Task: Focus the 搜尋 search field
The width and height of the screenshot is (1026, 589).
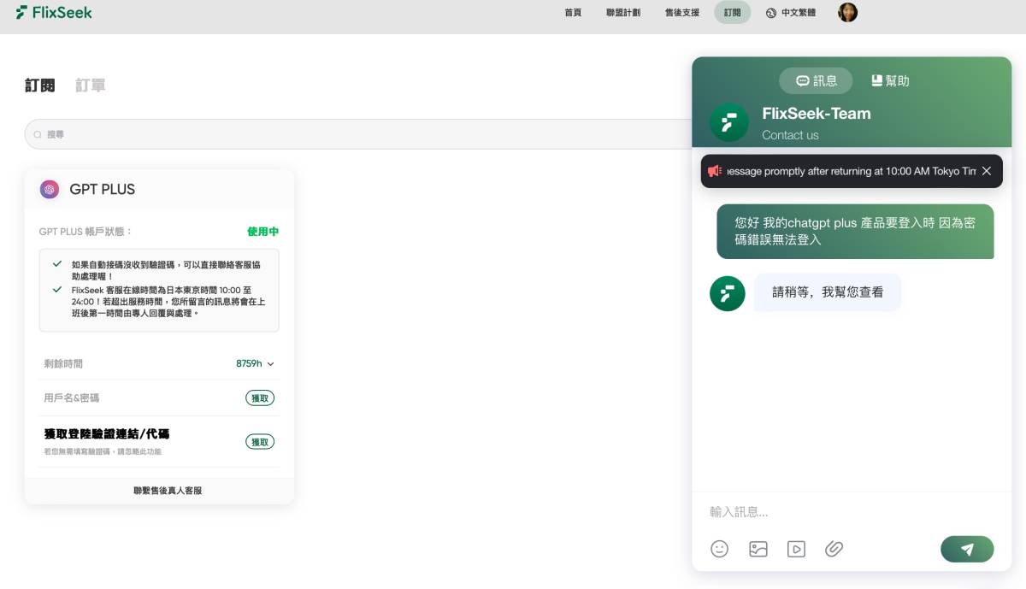Action: click(359, 134)
